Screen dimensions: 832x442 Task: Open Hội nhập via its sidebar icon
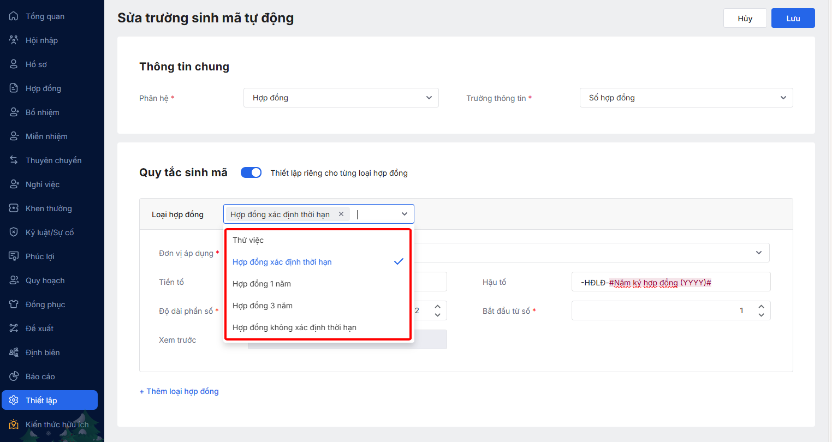14,40
